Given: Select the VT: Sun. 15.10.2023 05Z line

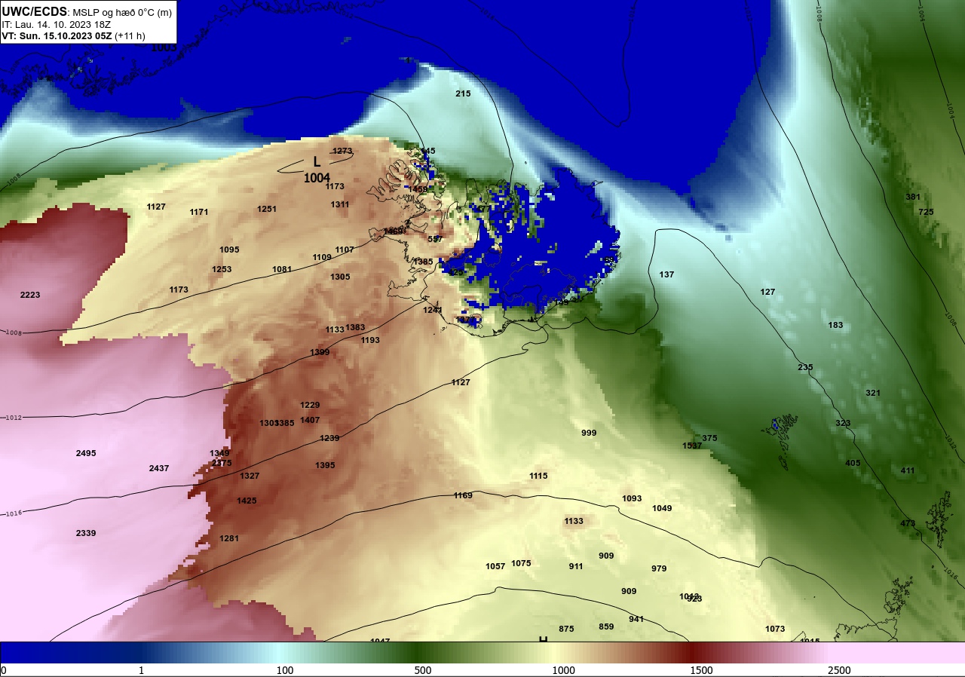Looking at the screenshot, I should coord(73,35).
